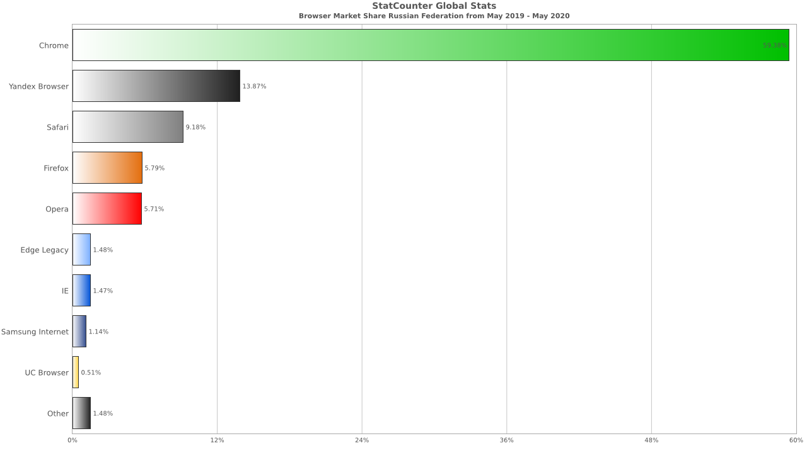Viewport: 807px width, 453px height.
Task: Select the Samsung Internet bar
Action: [x=79, y=332]
